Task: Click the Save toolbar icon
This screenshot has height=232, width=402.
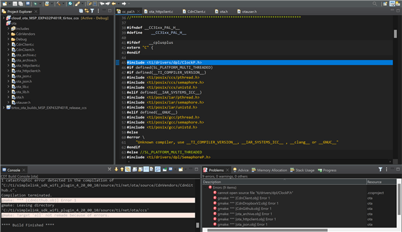Action: (x=15, y=4)
